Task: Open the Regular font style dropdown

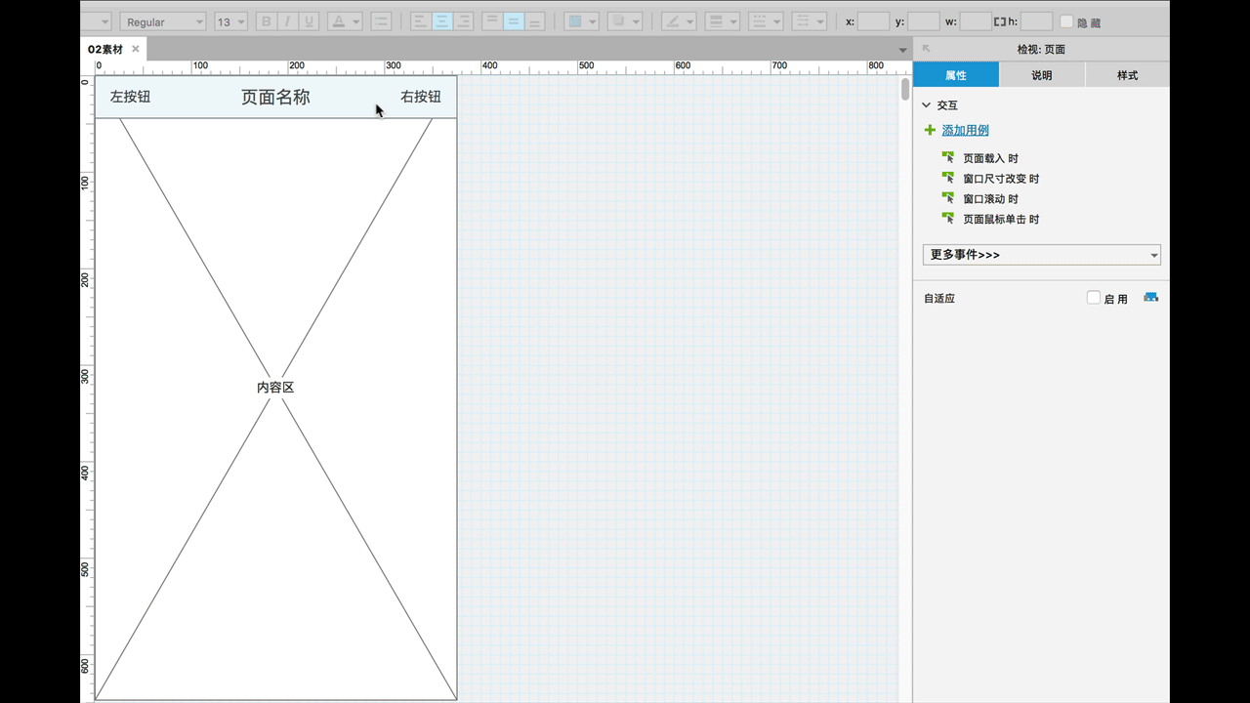Action: tap(163, 21)
